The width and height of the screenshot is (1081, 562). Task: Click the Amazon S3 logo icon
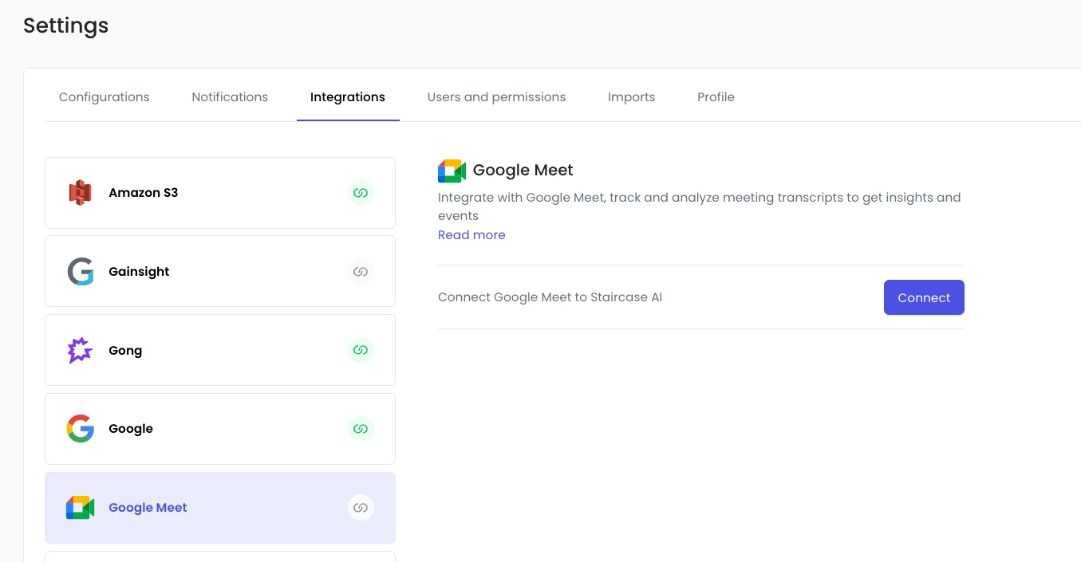80,193
